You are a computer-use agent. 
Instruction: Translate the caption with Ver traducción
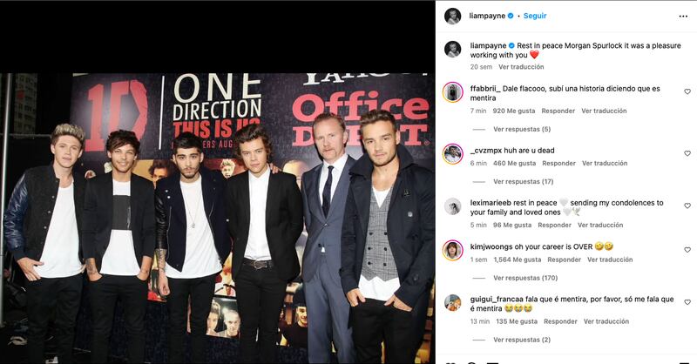521,67
